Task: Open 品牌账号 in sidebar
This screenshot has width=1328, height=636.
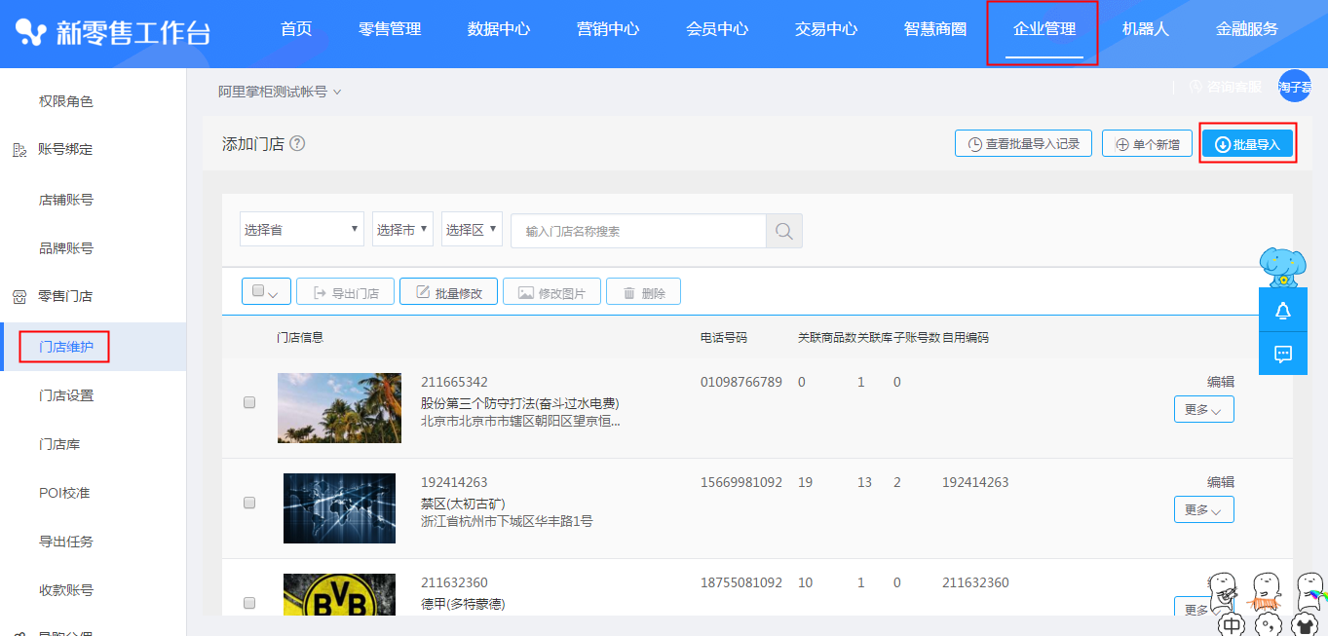Action: pos(66,248)
